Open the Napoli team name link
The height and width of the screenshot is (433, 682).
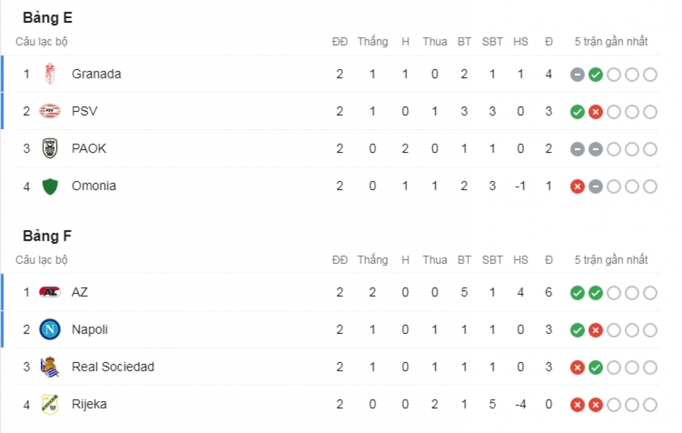90,329
